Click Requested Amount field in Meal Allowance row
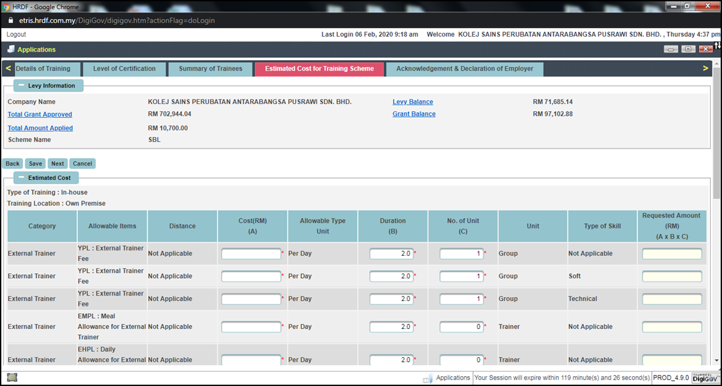This screenshot has width=722, height=386. coord(672,326)
